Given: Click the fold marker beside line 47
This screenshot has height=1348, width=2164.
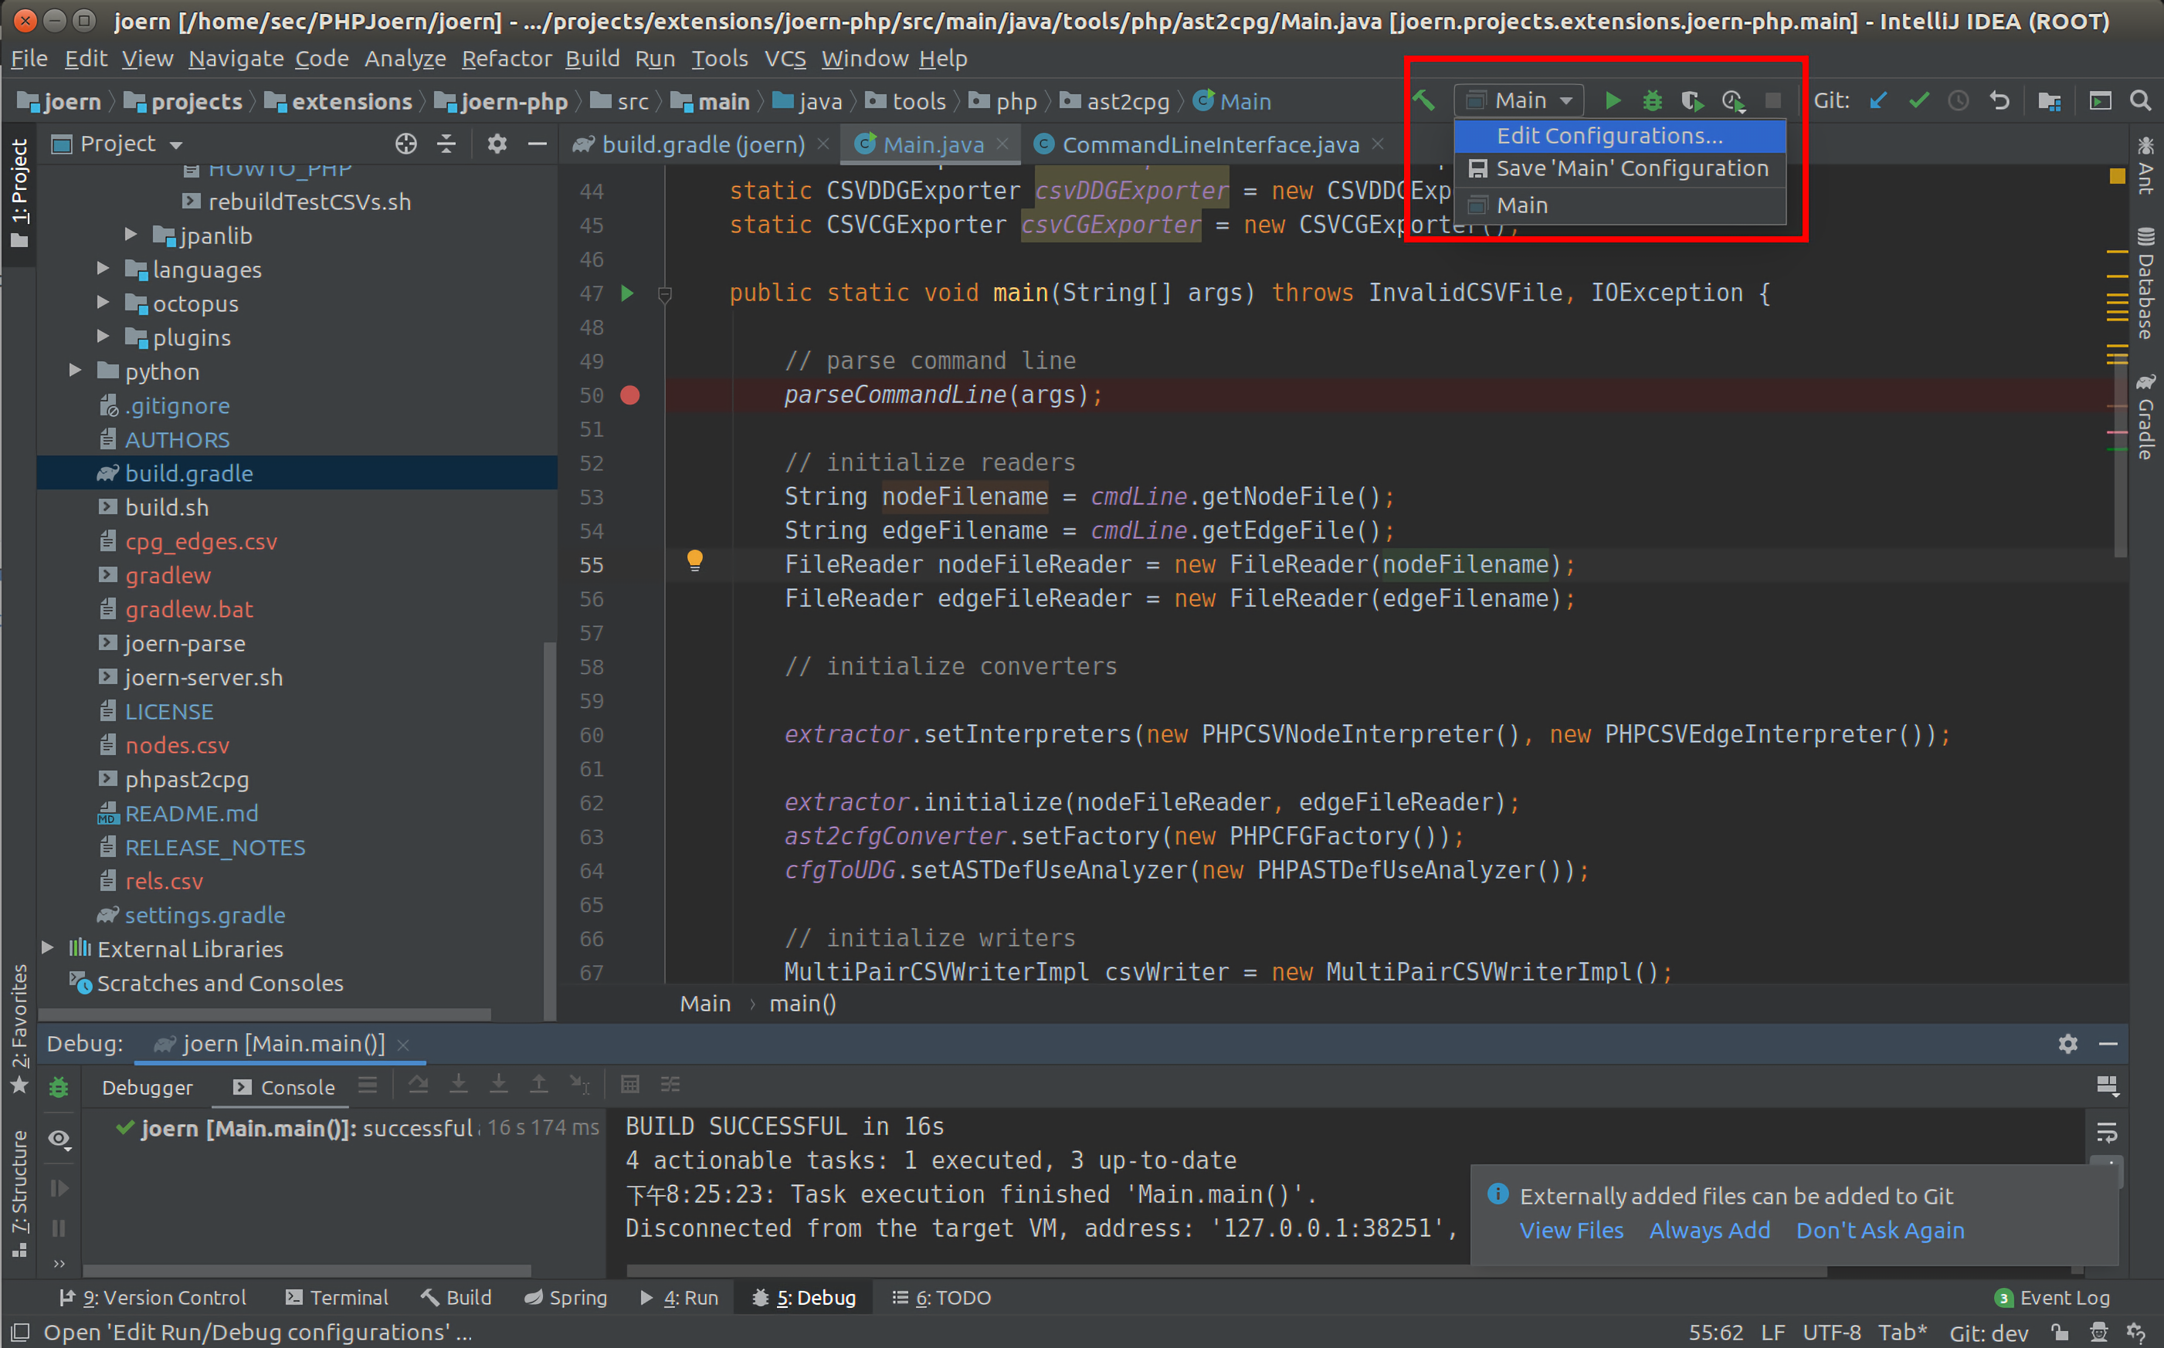Looking at the screenshot, I should pyautogui.click(x=664, y=293).
